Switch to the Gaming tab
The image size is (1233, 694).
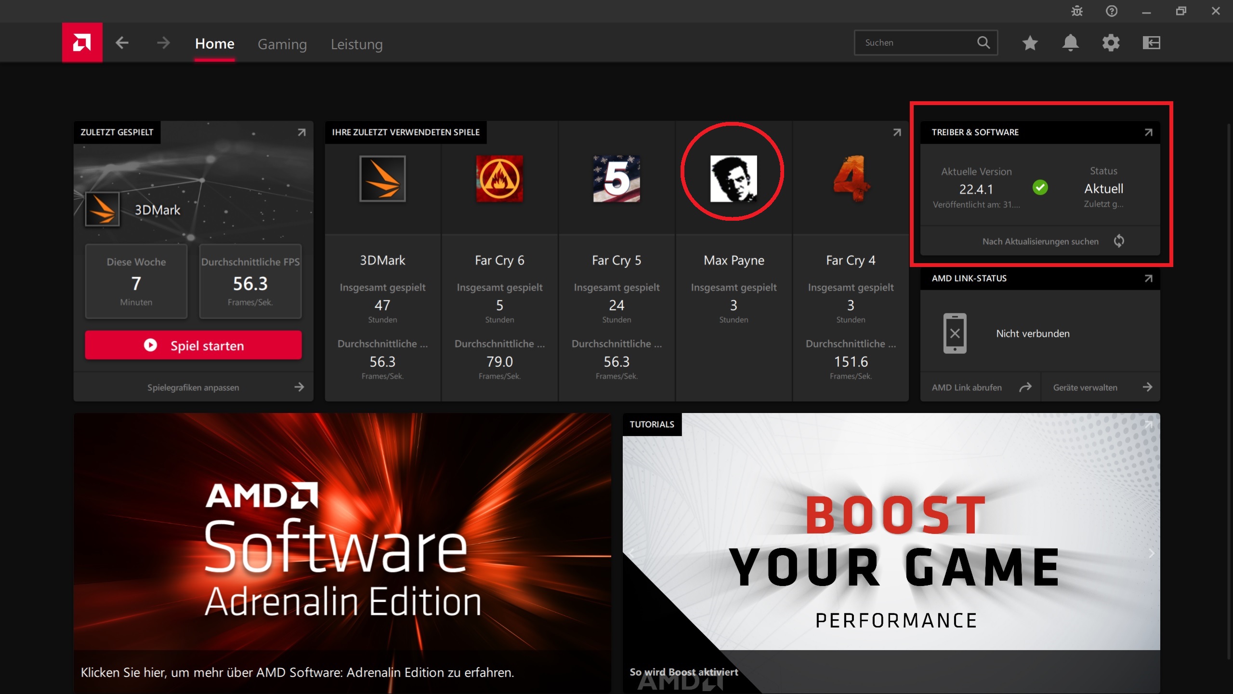point(282,44)
